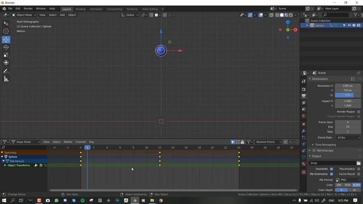The height and width of the screenshot is (204, 363).
Task: Open the Marker menu in Dope Sheet
Action: coord(68,142)
